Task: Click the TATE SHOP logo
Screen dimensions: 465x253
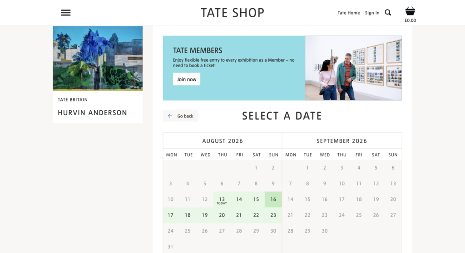Action: click(x=232, y=13)
